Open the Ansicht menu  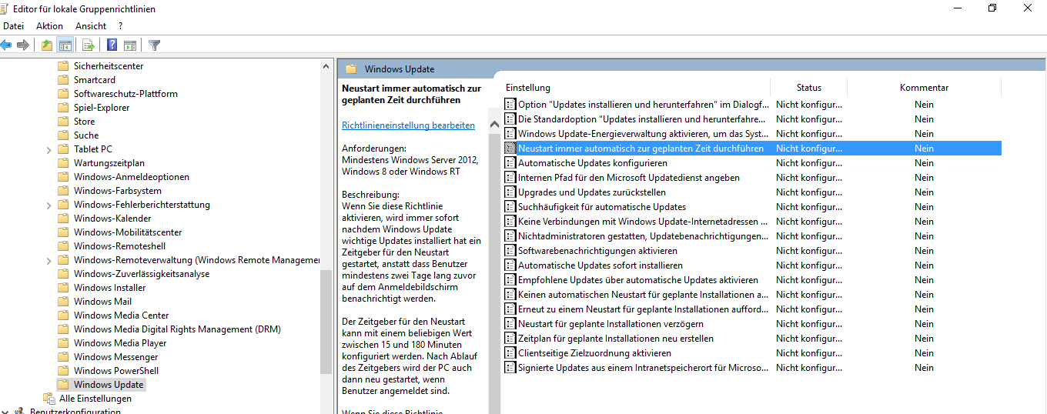(x=91, y=26)
